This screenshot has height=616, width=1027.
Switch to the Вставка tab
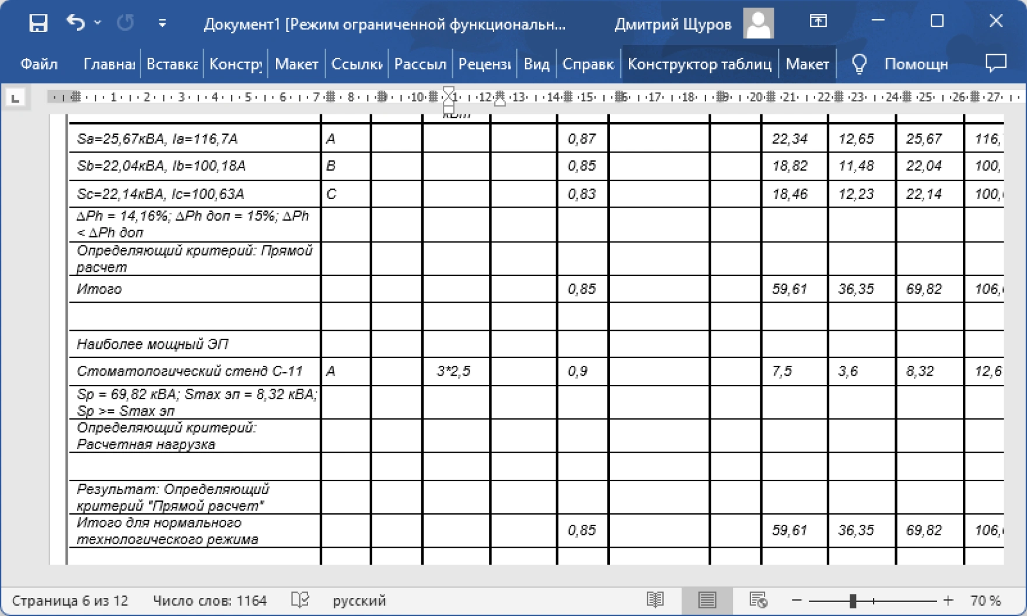172,64
